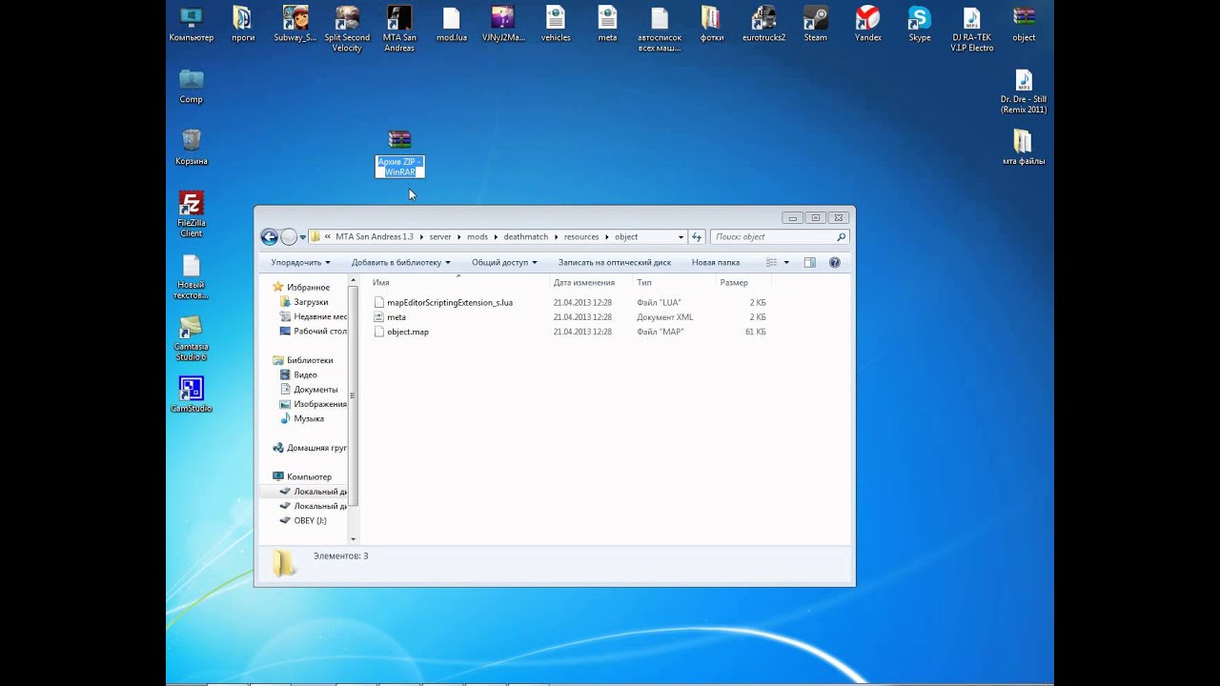Sort by the Тип column header
1220x686 pixels.
point(674,282)
